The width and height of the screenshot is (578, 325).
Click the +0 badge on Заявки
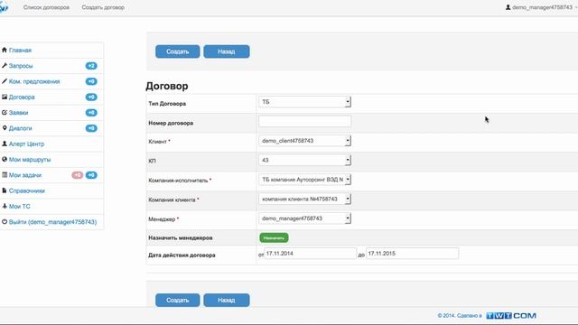91,112
